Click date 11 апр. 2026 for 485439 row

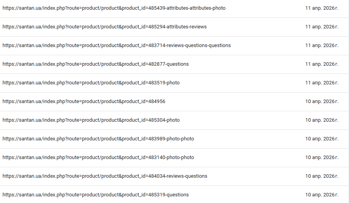coord(322,8)
